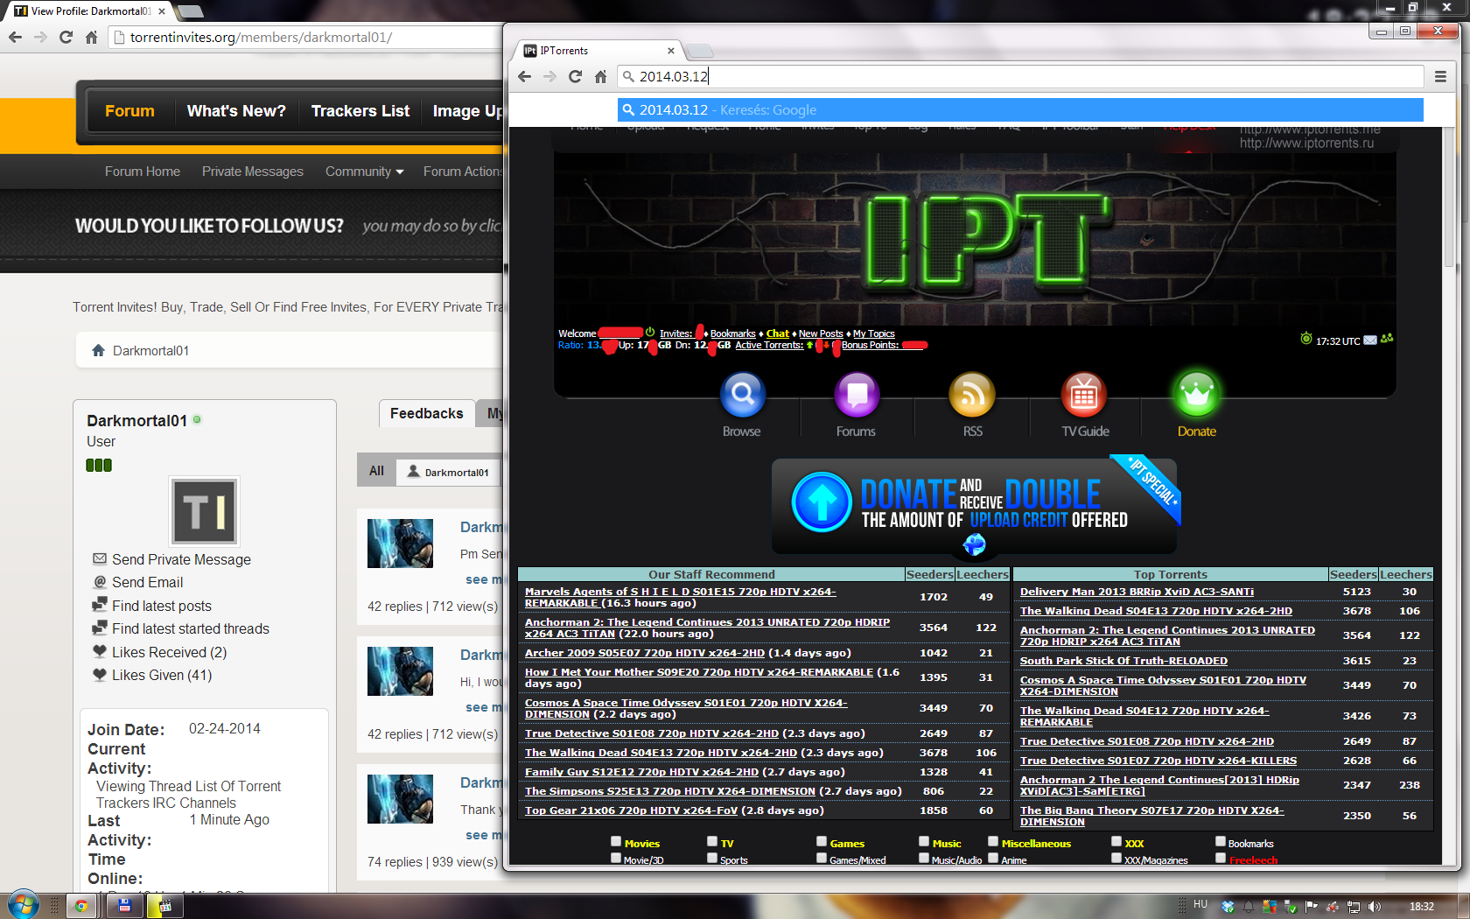Select the IPTorrents browser tab
1470x919 pixels.
click(598, 51)
